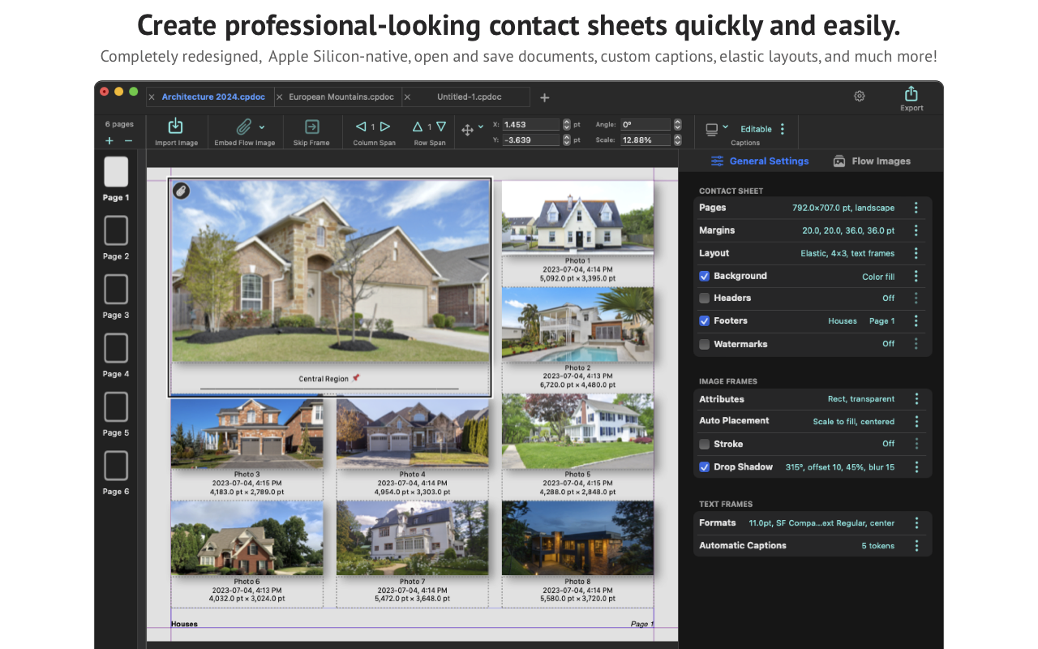Open the dropdown beside the move icon
1038x649 pixels.
[481, 127]
